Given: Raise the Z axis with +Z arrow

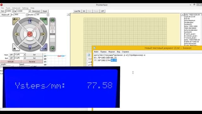Looking at the screenshot, I should [x=52, y=20].
